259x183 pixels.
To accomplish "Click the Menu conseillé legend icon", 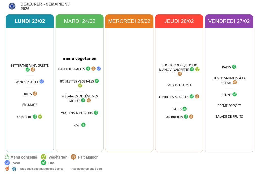I will pos(7,157).
